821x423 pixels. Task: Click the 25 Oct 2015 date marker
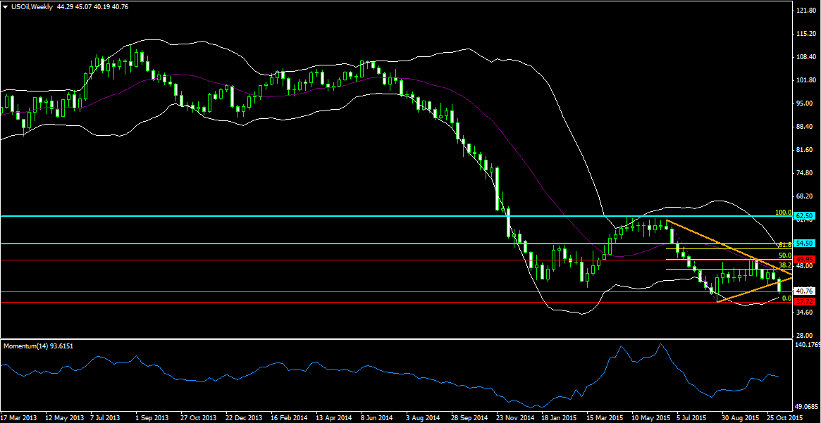pos(783,417)
